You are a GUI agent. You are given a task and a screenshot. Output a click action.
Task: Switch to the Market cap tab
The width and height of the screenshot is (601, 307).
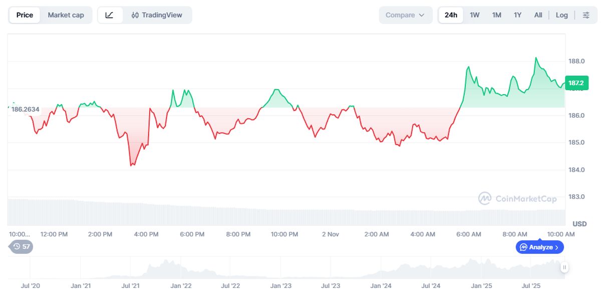pos(66,15)
